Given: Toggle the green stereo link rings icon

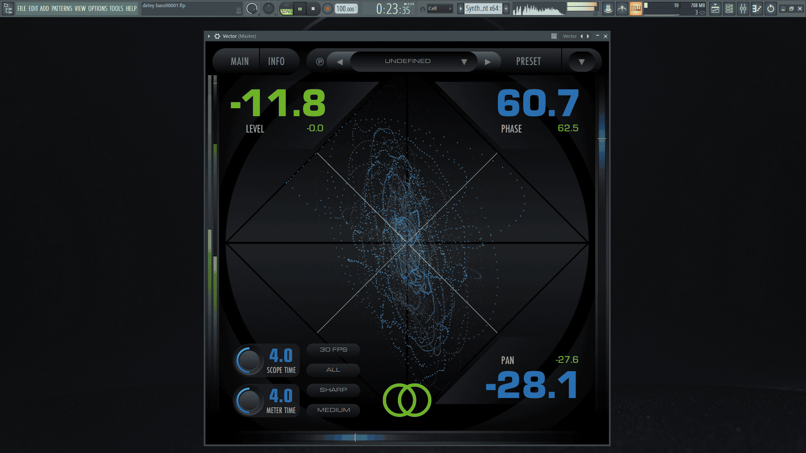Looking at the screenshot, I should [x=407, y=400].
